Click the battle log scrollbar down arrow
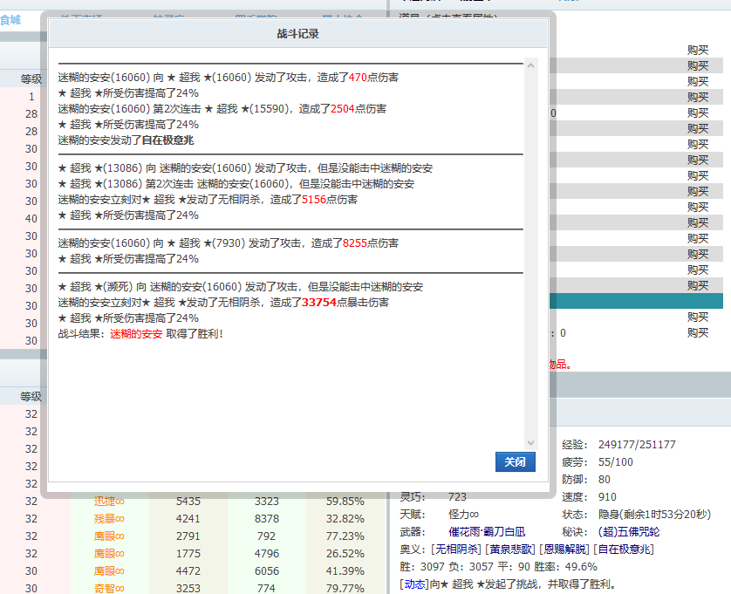This screenshot has width=731, height=594. pyautogui.click(x=531, y=442)
